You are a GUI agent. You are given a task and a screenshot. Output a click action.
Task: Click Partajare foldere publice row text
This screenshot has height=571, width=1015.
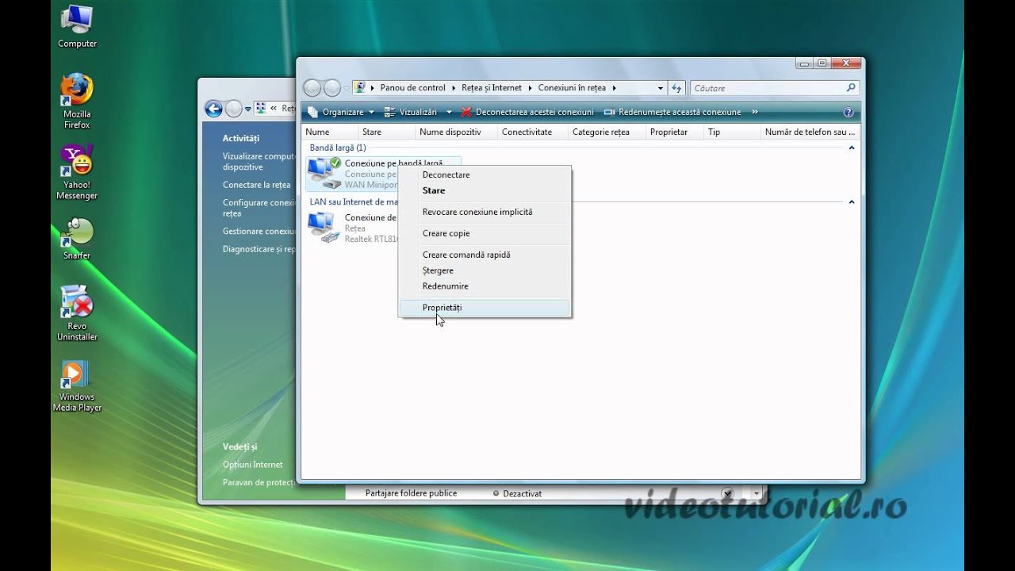coord(411,493)
